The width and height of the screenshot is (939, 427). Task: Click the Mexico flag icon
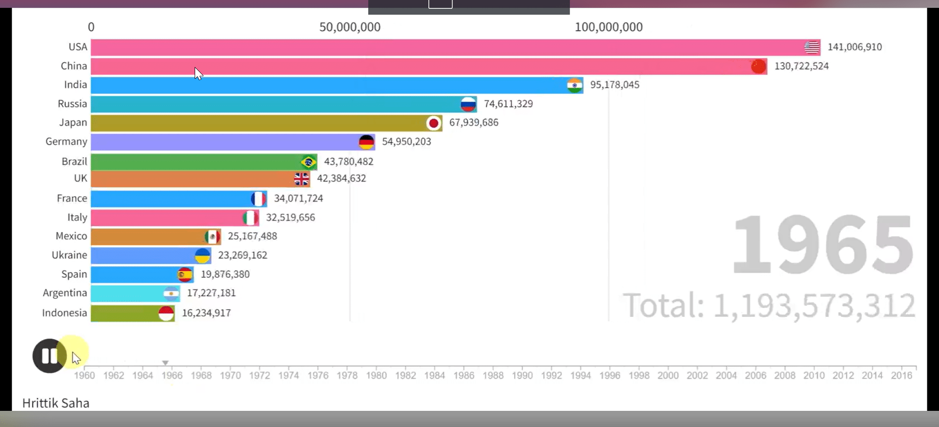tap(212, 237)
